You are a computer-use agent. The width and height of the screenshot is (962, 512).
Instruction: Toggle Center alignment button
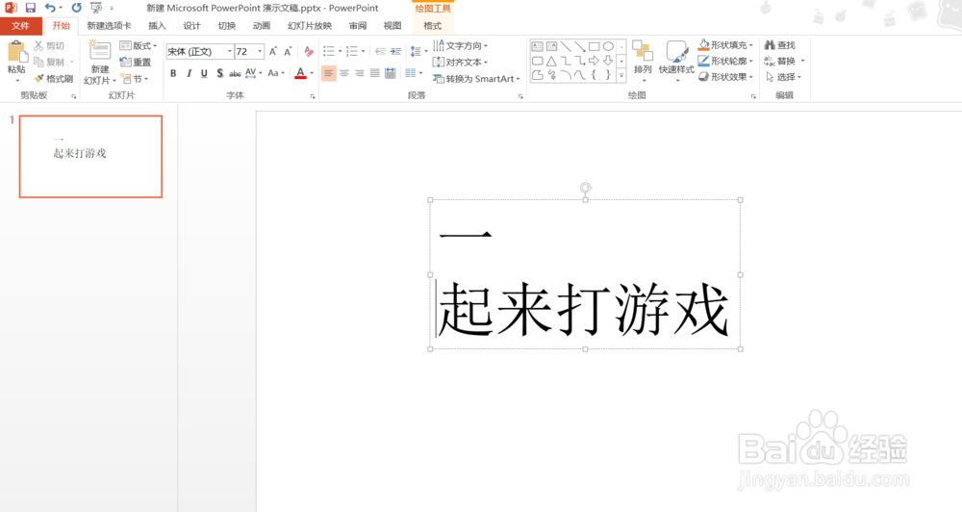344,73
